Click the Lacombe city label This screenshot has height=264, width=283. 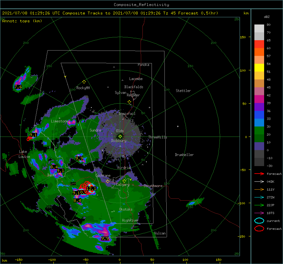click(136, 79)
